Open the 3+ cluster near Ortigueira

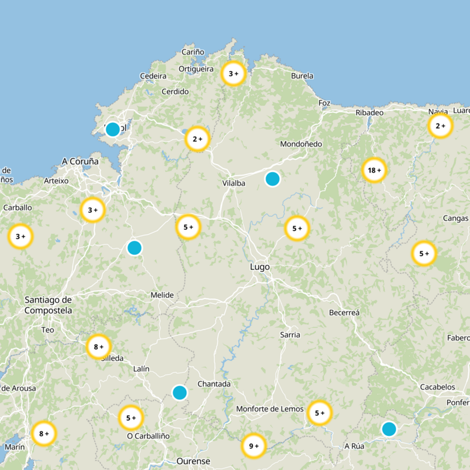click(233, 73)
